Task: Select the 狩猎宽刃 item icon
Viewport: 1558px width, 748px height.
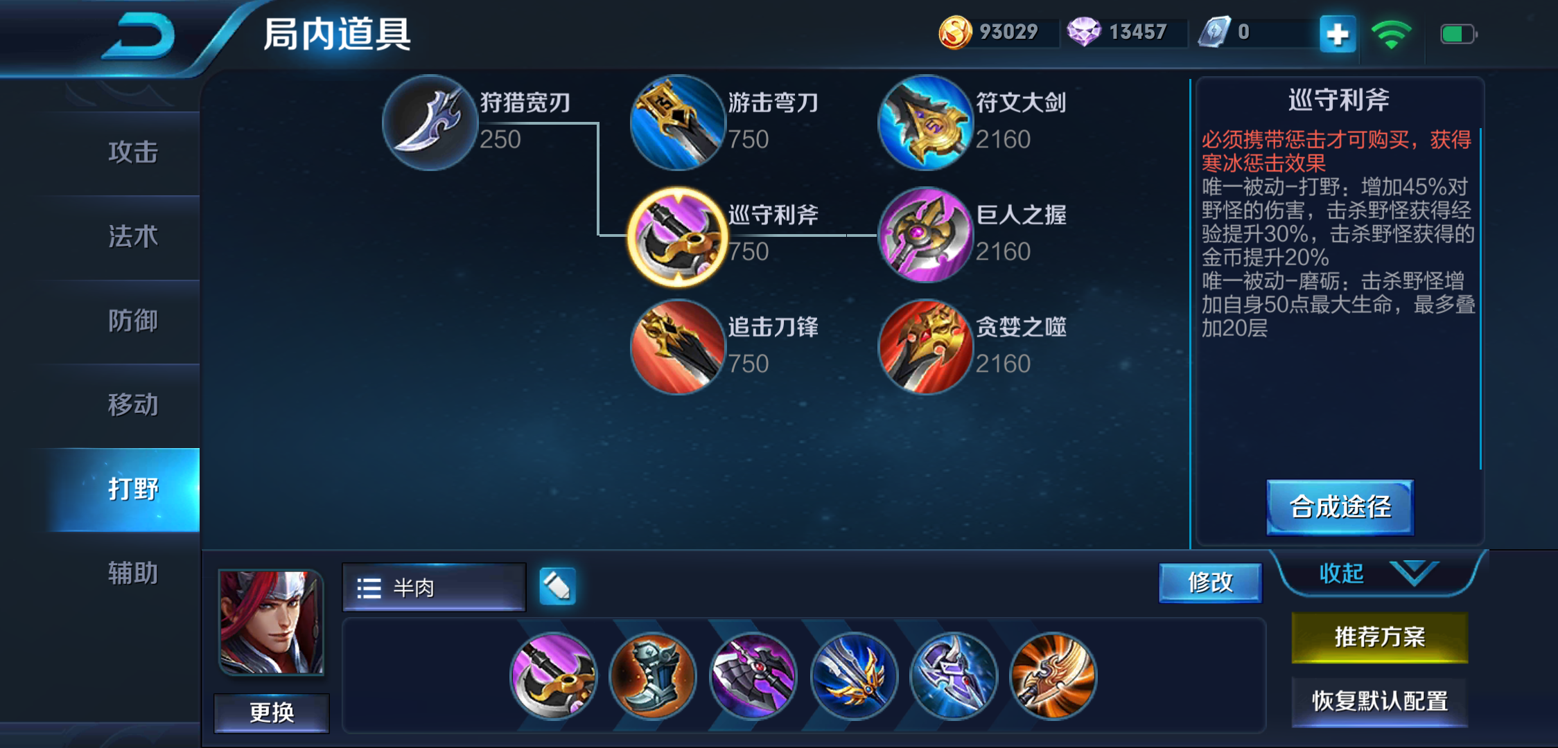Action: click(x=430, y=123)
